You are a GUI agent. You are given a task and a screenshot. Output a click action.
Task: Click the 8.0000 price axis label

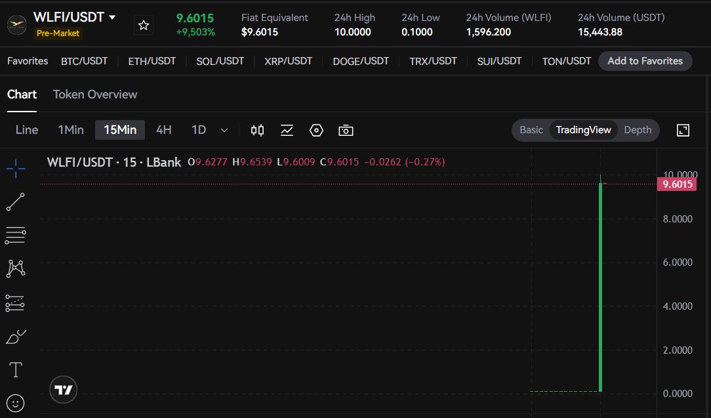tap(678, 219)
